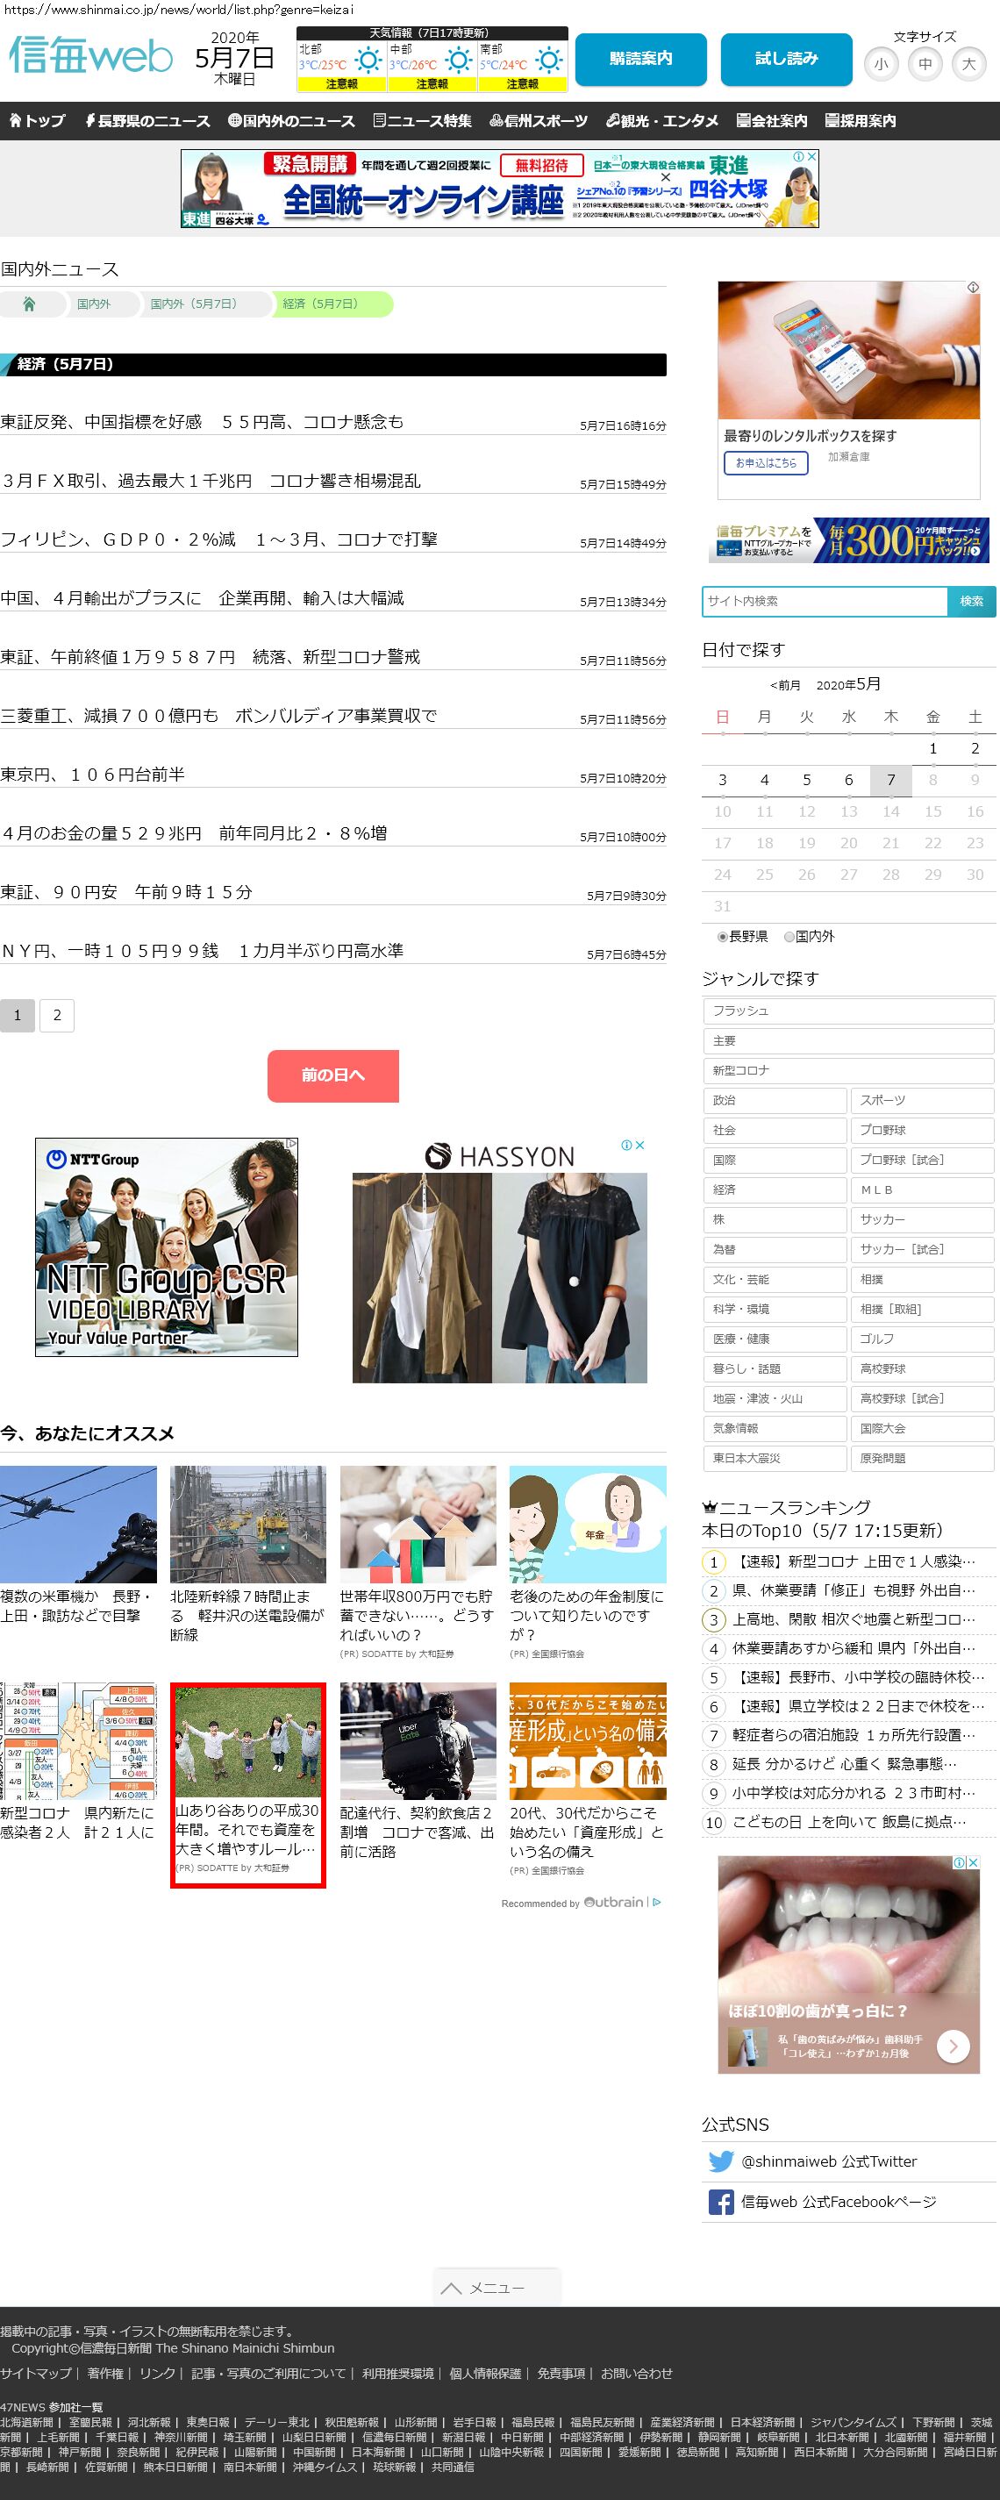Expand the メニュー footer toggle
Image resolution: width=1000 pixels, height=2500 pixels.
(x=496, y=2288)
